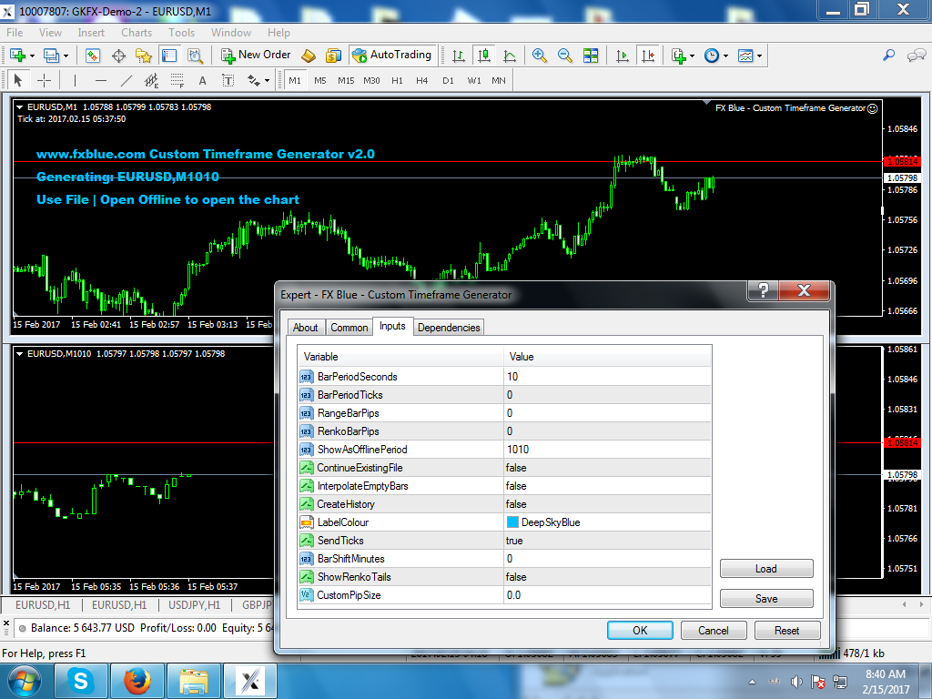
Task: Select the Trendline drawing tool
Action: [126, 80]
